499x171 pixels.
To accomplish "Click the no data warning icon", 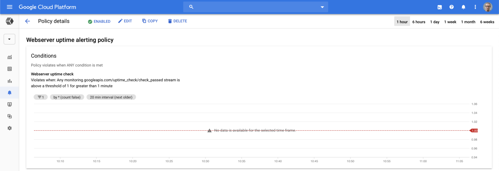I will click(x=210, y=130).
